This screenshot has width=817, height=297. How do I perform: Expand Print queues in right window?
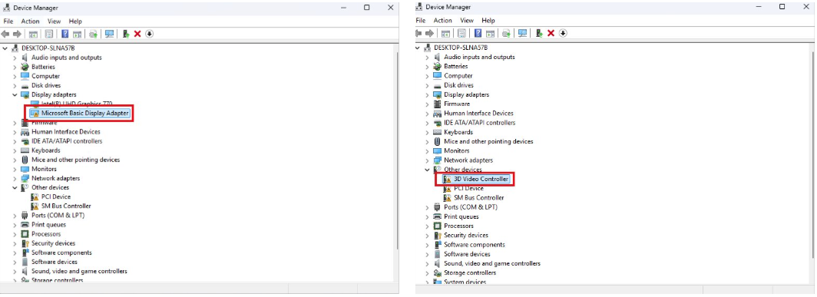427,216
